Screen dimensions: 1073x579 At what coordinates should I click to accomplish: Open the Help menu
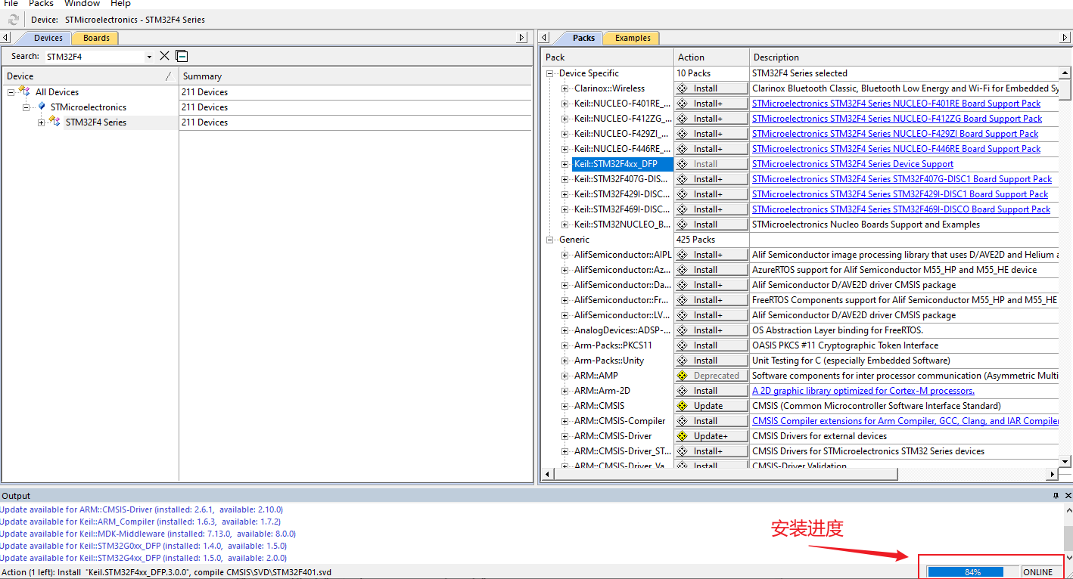121,4
